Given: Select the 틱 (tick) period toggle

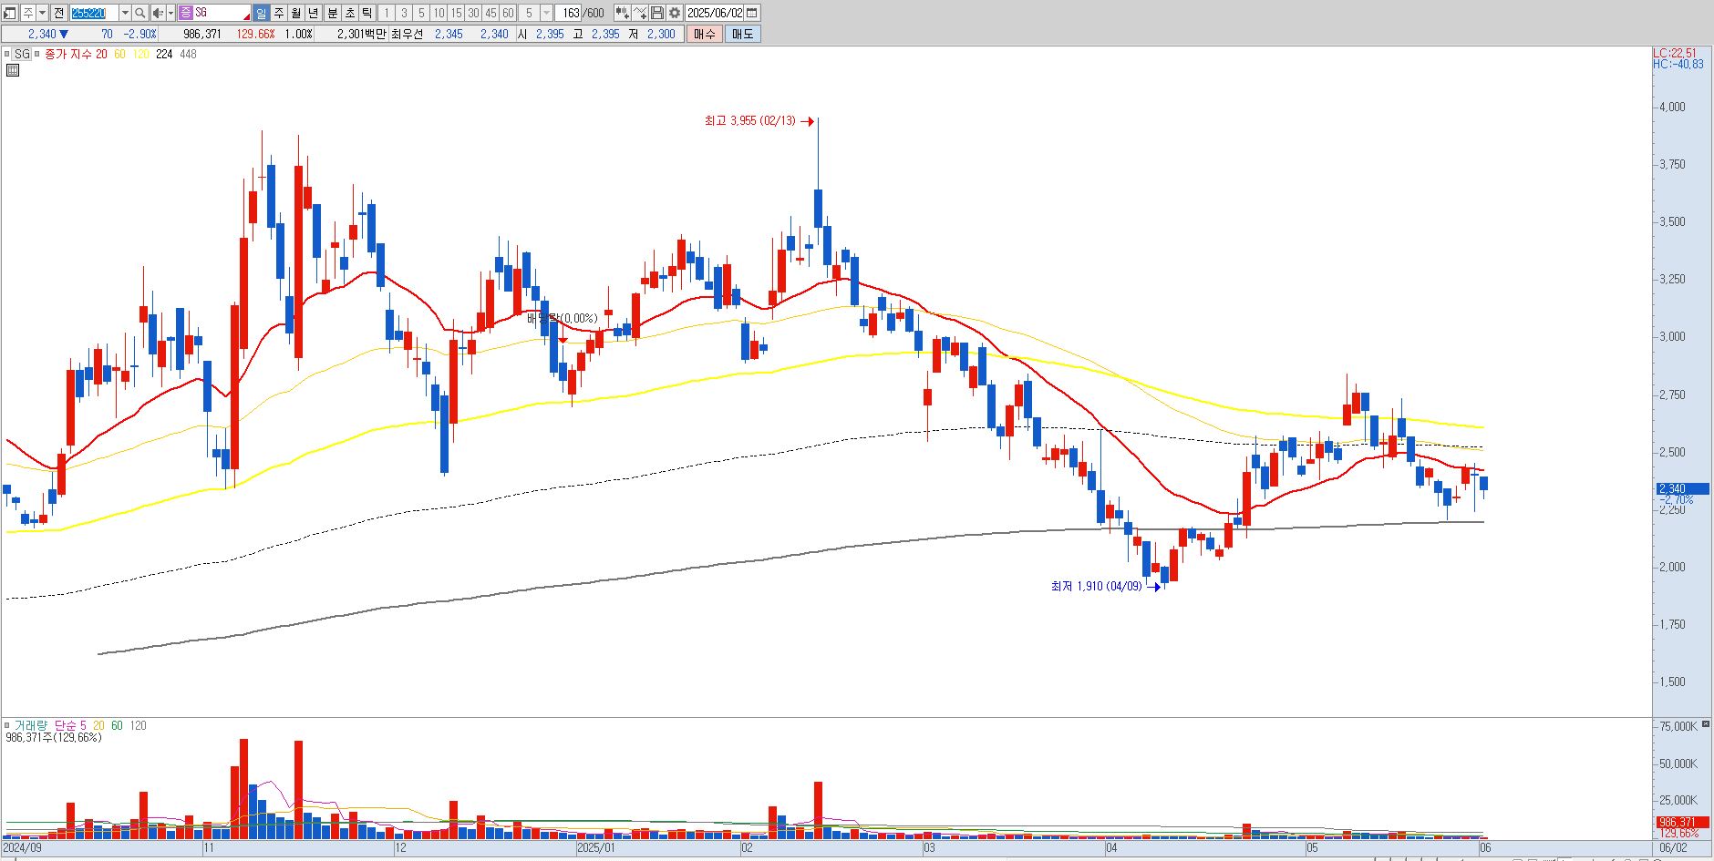Looking at the screenshot, I should 367,13.
